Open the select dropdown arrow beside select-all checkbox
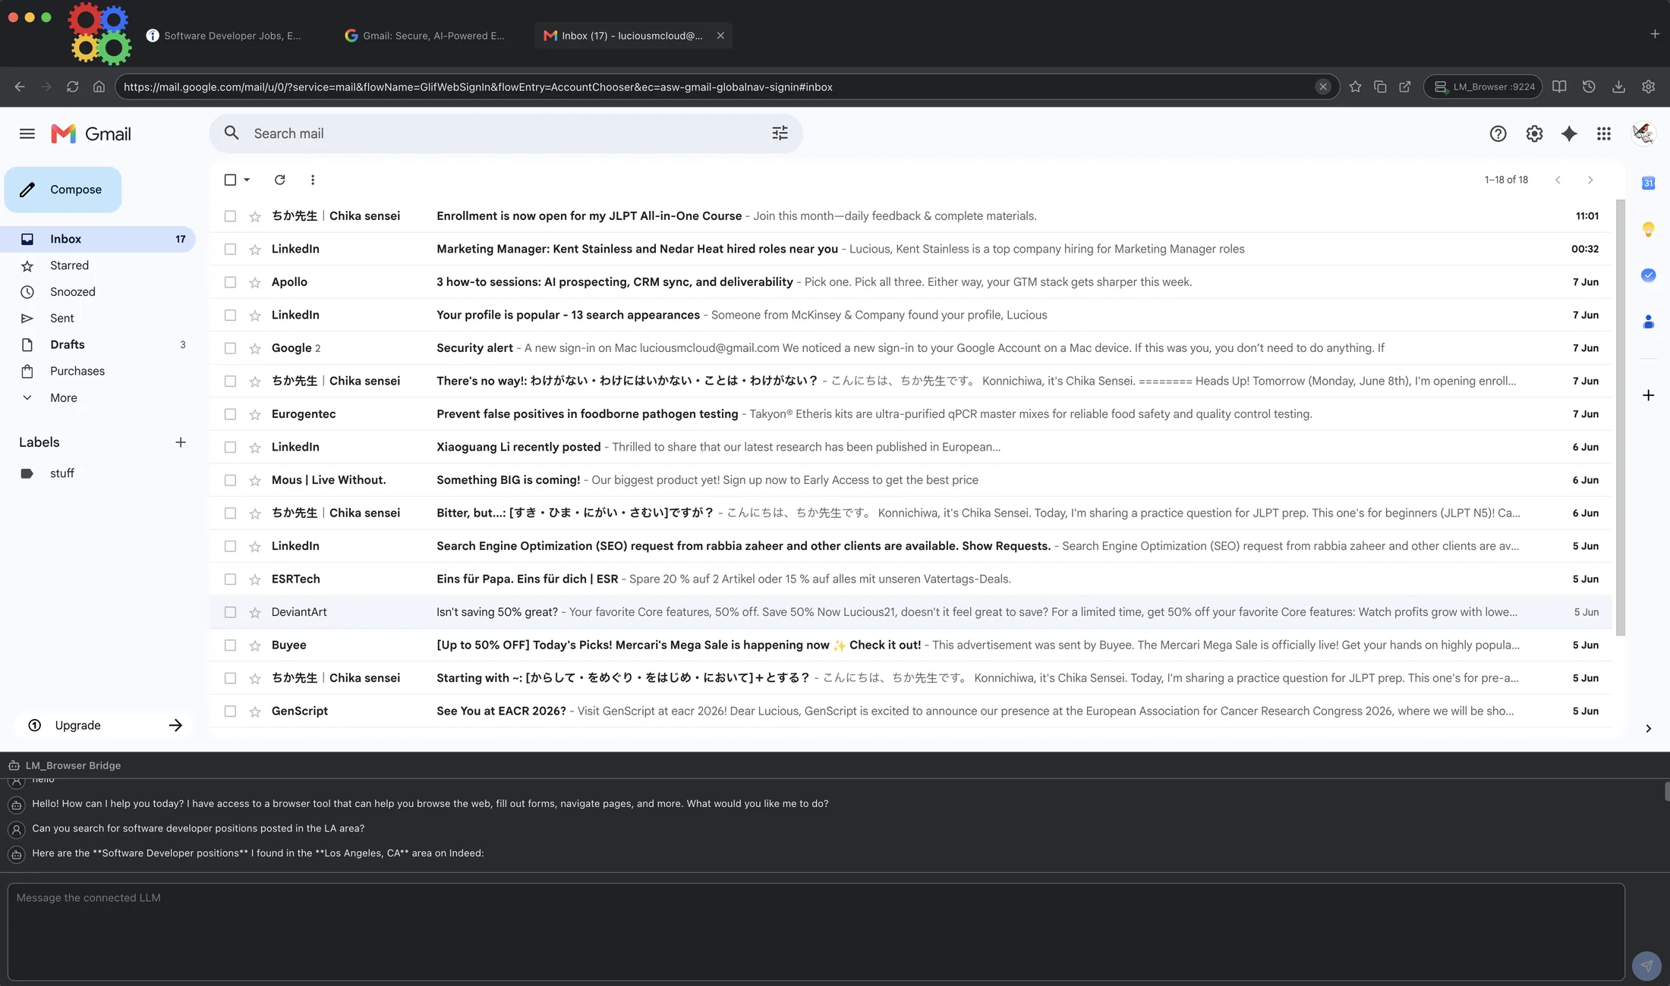This screenshot has height=986, width=1670. point(247,180)
